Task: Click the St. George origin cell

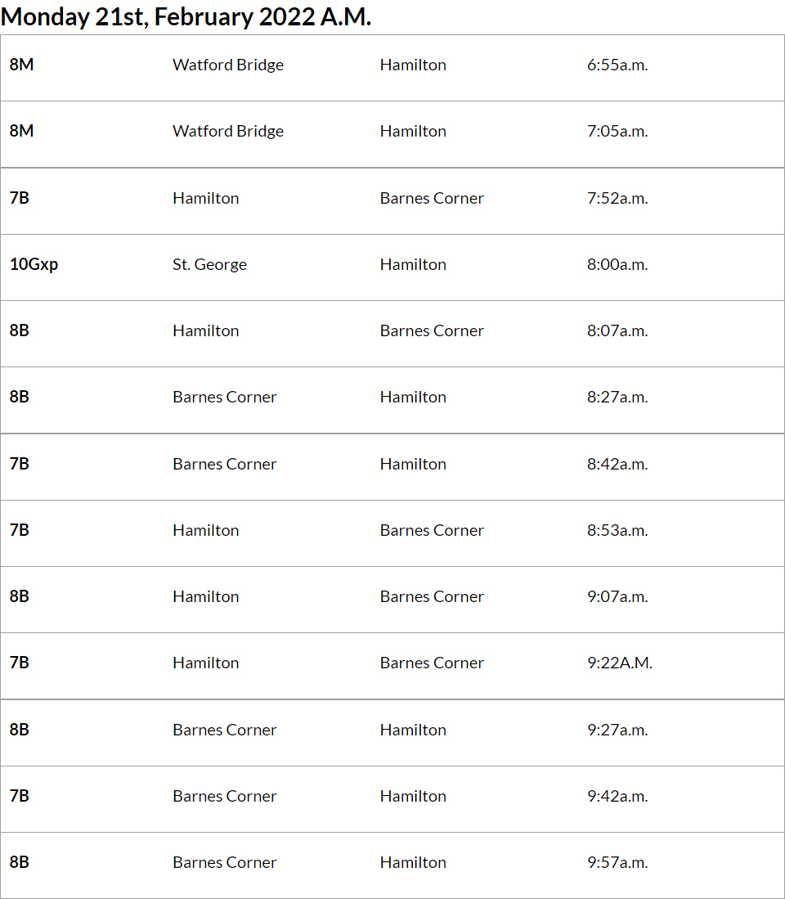Action: click(209, 265)
